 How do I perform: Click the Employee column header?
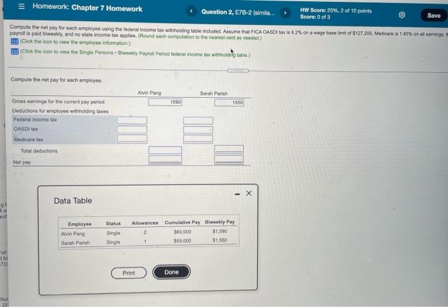[x=80, y=224]
